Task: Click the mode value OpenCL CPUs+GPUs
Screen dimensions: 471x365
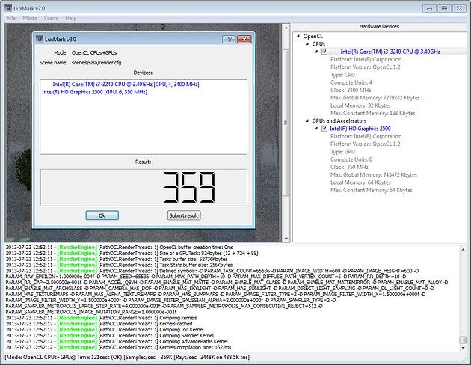Action: pyautogui.click(x=94, y=52)
